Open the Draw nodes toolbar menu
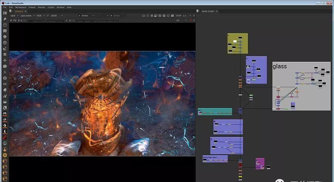Viewport: 334px width, 182px height. [x=5, y=19]
